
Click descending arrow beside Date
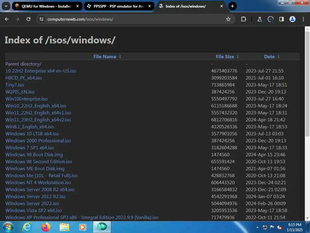coord(279,57)
